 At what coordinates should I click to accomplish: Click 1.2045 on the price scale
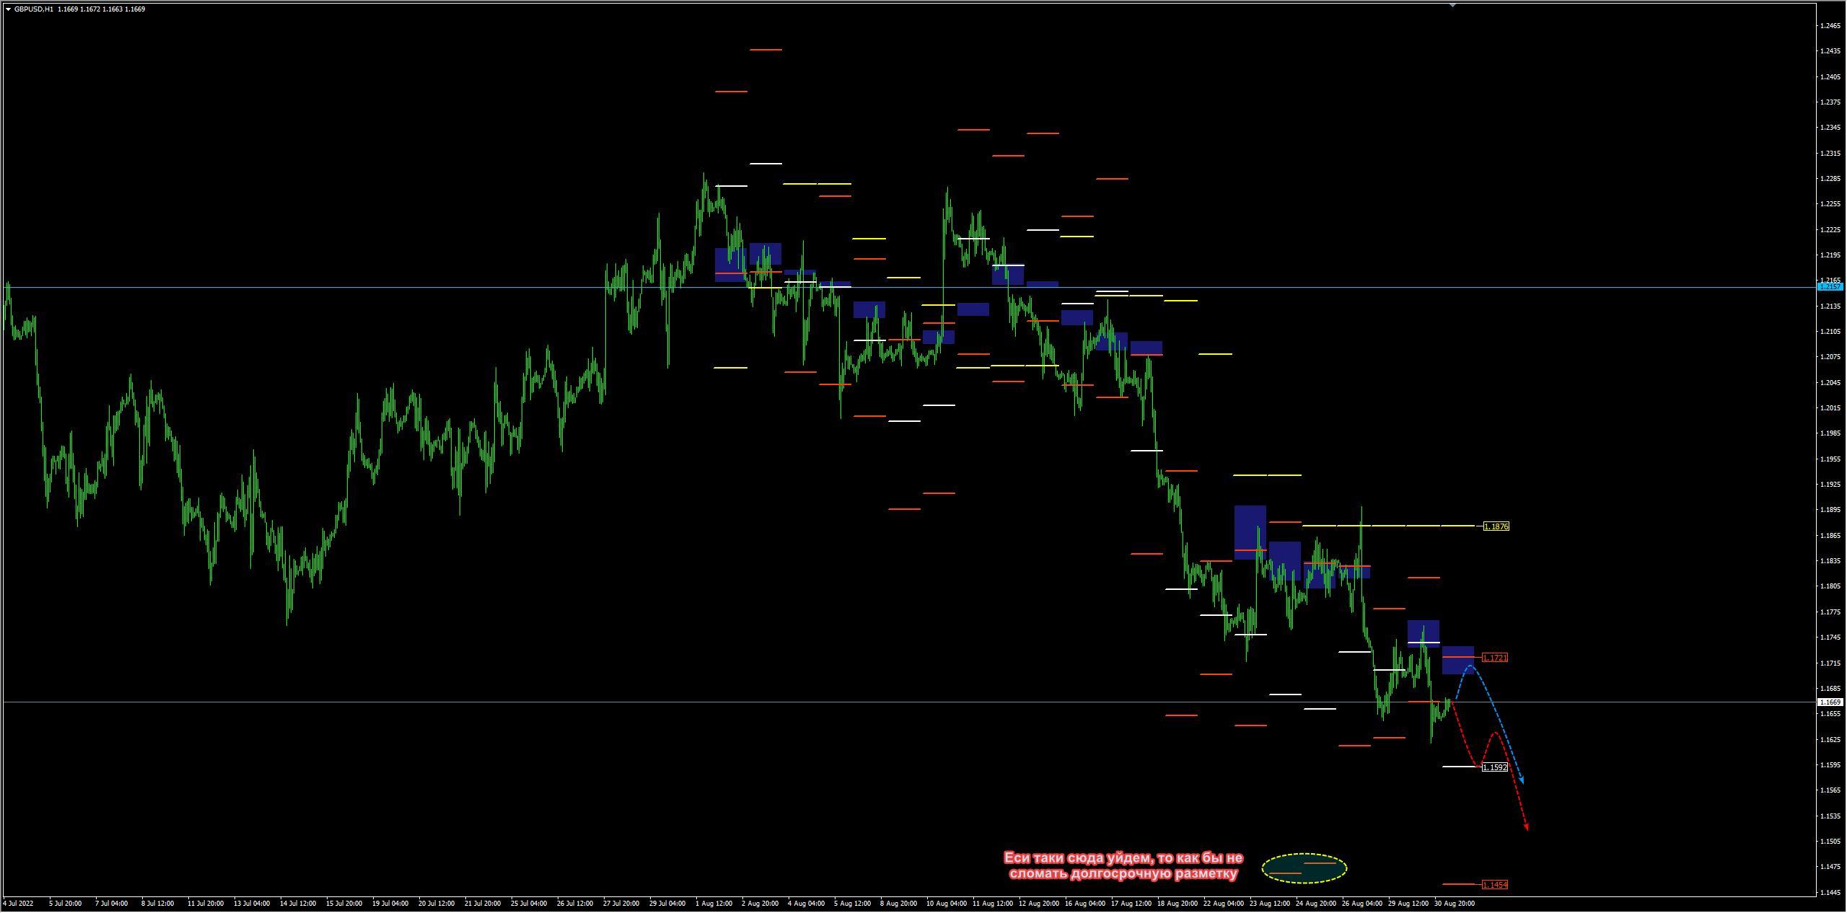1830,383
